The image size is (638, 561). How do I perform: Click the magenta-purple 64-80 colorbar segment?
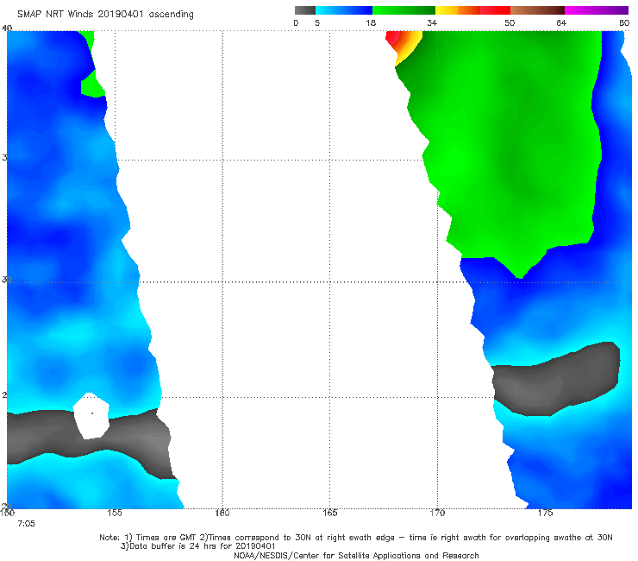coord(597,10)
